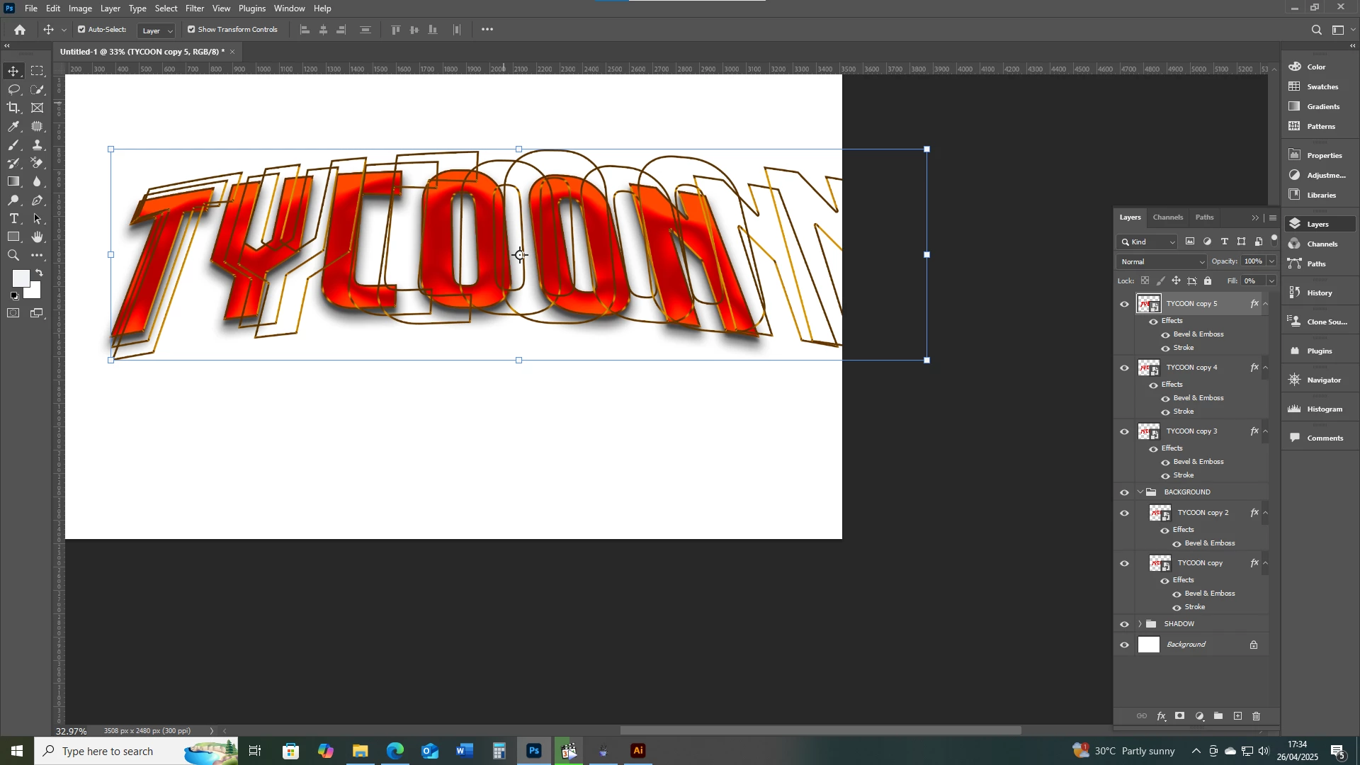Open the layer Kind filter dropdown
The height and width of the screenshot is (765, 1360).
(1147, 242)
